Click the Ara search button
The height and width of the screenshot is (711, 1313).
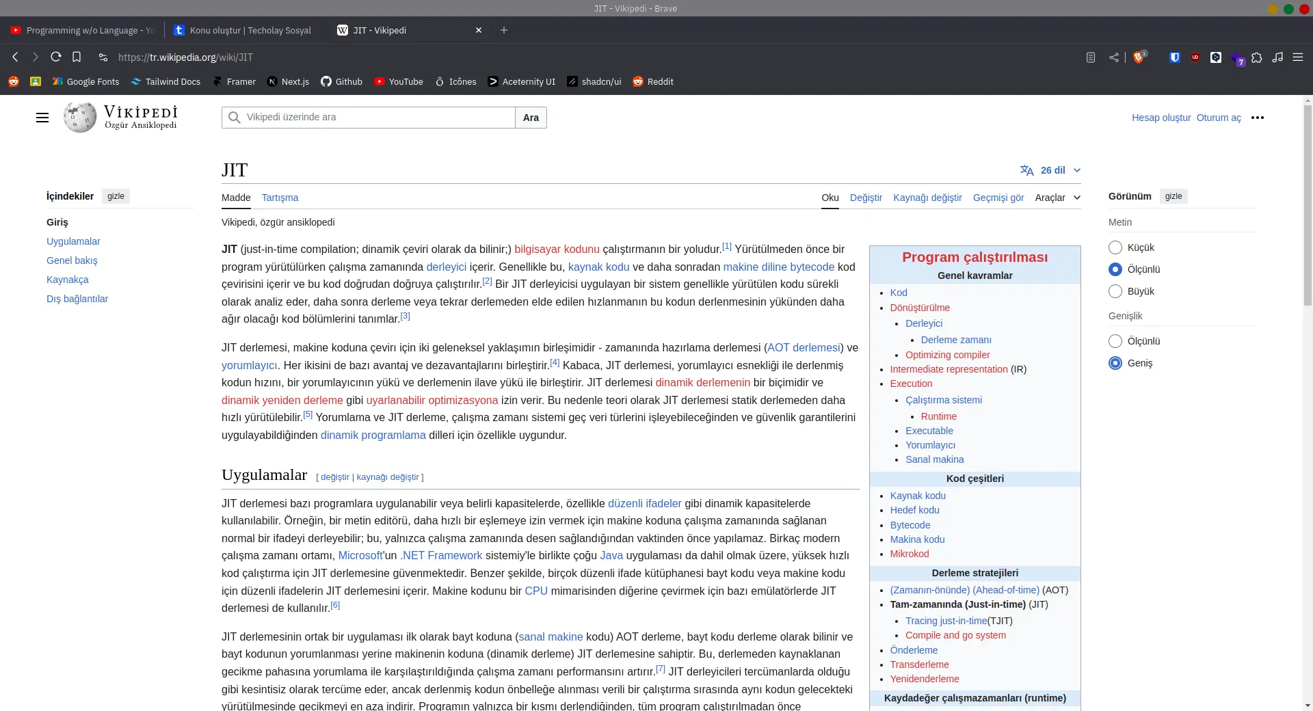[531, 118]
